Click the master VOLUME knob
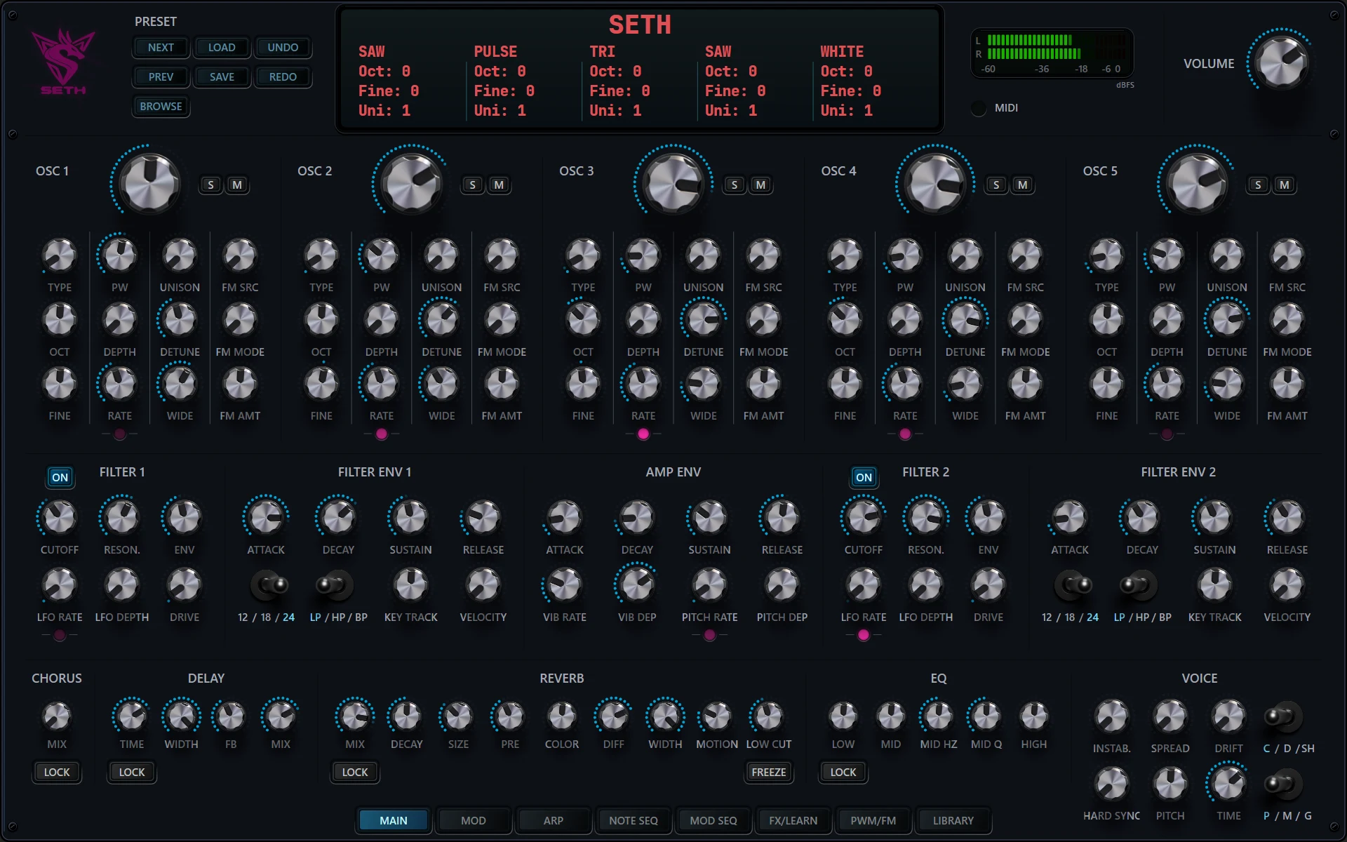Image resolution: width=1347 pixels, height=842 pixels. click(1281, 62)
